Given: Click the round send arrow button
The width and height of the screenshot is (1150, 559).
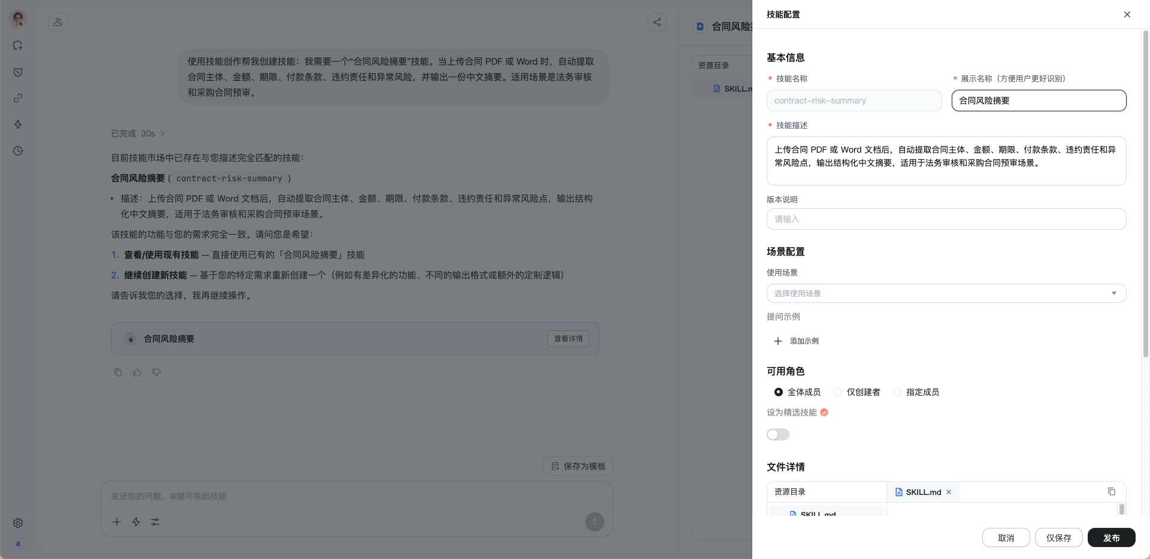Looking at the screenshot, I should click(x=595, y=522).
